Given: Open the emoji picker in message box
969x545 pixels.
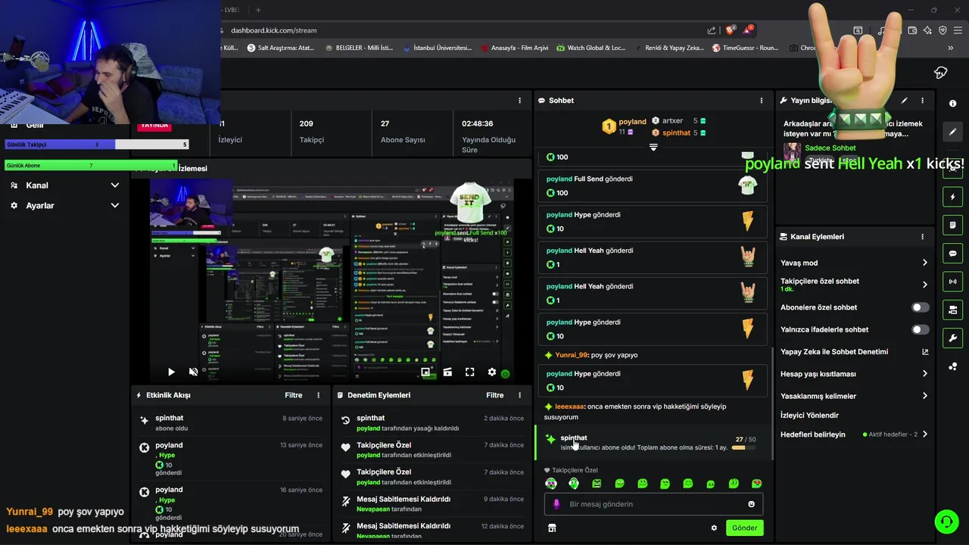Looking at the screenshot, I should pos(751,504).
